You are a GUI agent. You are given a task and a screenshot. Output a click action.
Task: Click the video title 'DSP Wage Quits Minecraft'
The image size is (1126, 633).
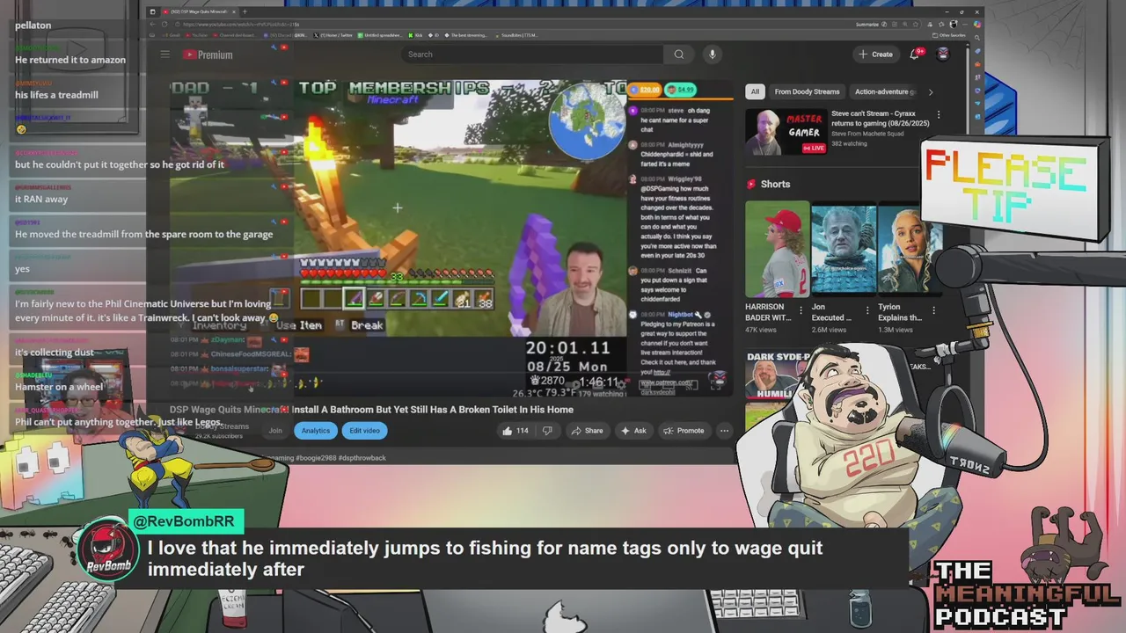pos(371,410)
